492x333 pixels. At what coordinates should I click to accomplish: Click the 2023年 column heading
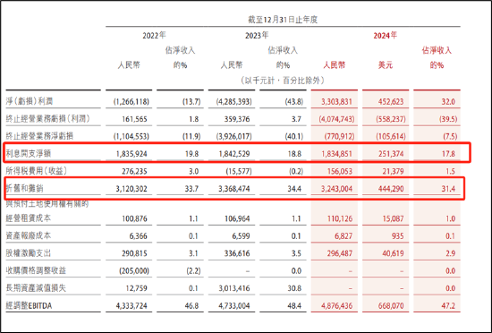[x=257, y=35]
